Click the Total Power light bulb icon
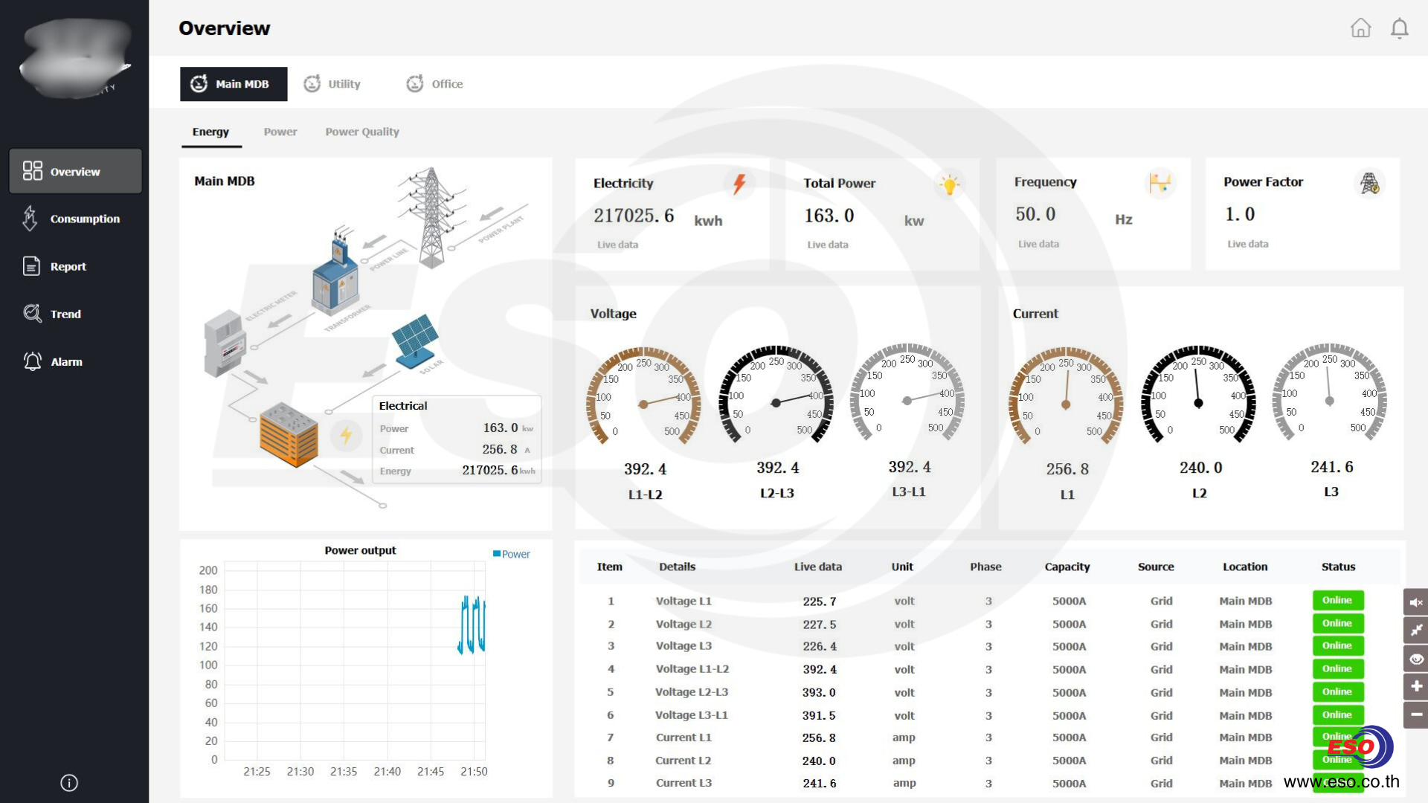 pos(949,184)
